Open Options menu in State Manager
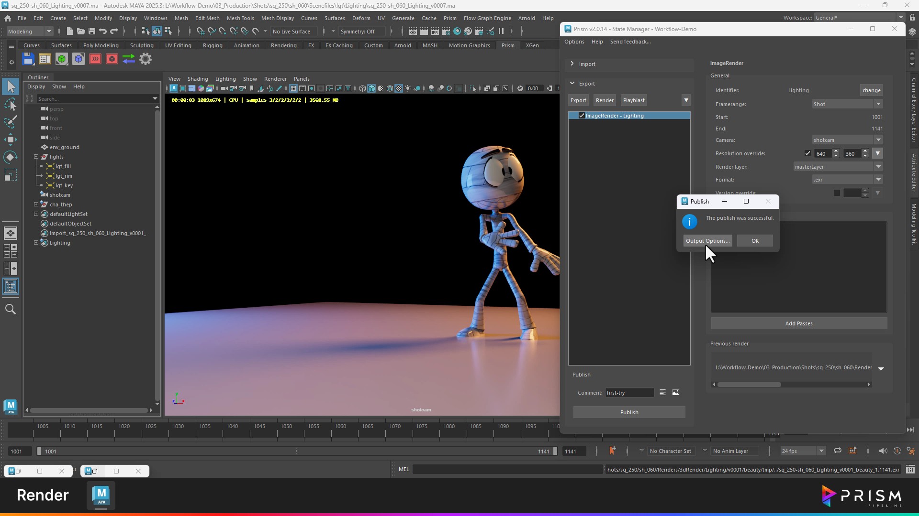The width and height of the screenshot is (919, 516). click(574, 42)
